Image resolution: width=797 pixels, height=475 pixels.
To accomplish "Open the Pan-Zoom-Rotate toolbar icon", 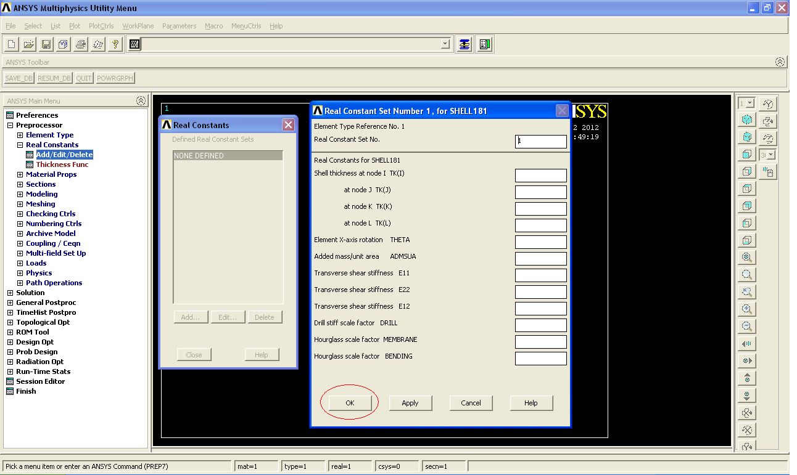I will point(64,44).
